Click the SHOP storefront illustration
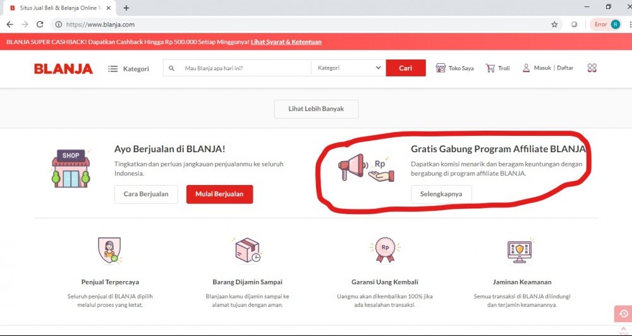 coord(71,168)
